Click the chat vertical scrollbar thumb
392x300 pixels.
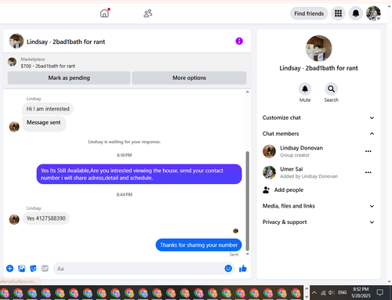pyautogui.click(x=247, y=201)
